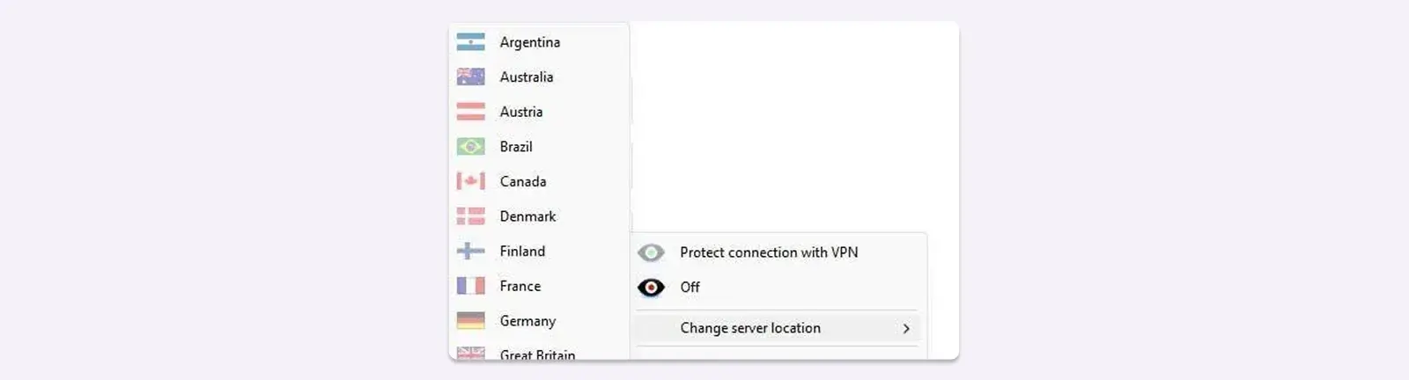Click the France flag icon
The height and width of the screenshot is (380, 1409).
tap(470, 286)
